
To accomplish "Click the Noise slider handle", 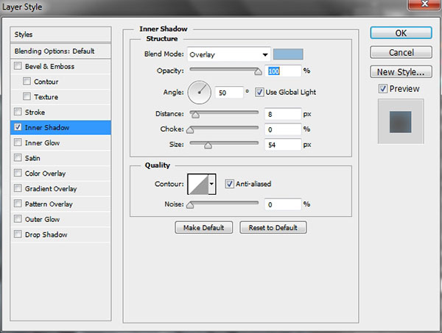I will tap(190, 205).
